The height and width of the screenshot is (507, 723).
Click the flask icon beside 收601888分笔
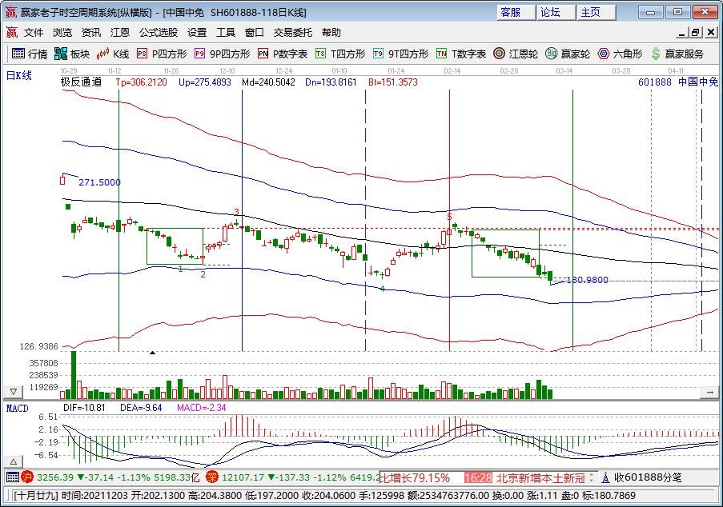pyautogui.click(x=606, y=477)
